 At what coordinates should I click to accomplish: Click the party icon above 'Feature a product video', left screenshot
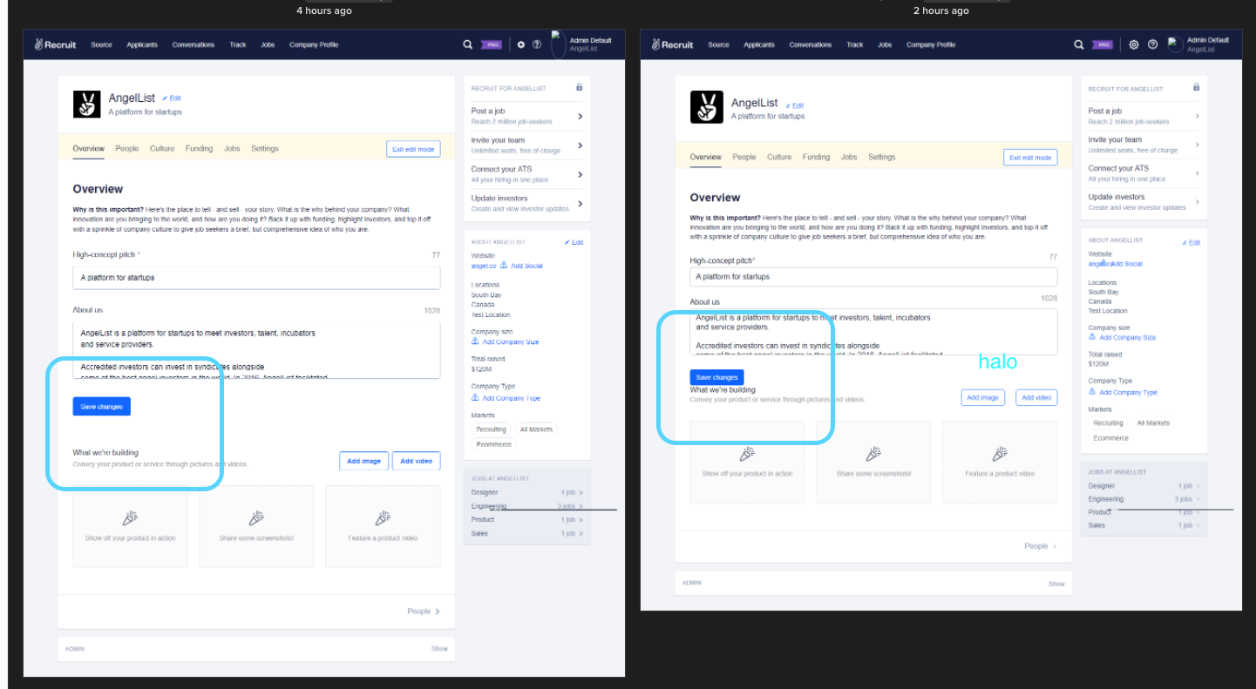[383, 518]
